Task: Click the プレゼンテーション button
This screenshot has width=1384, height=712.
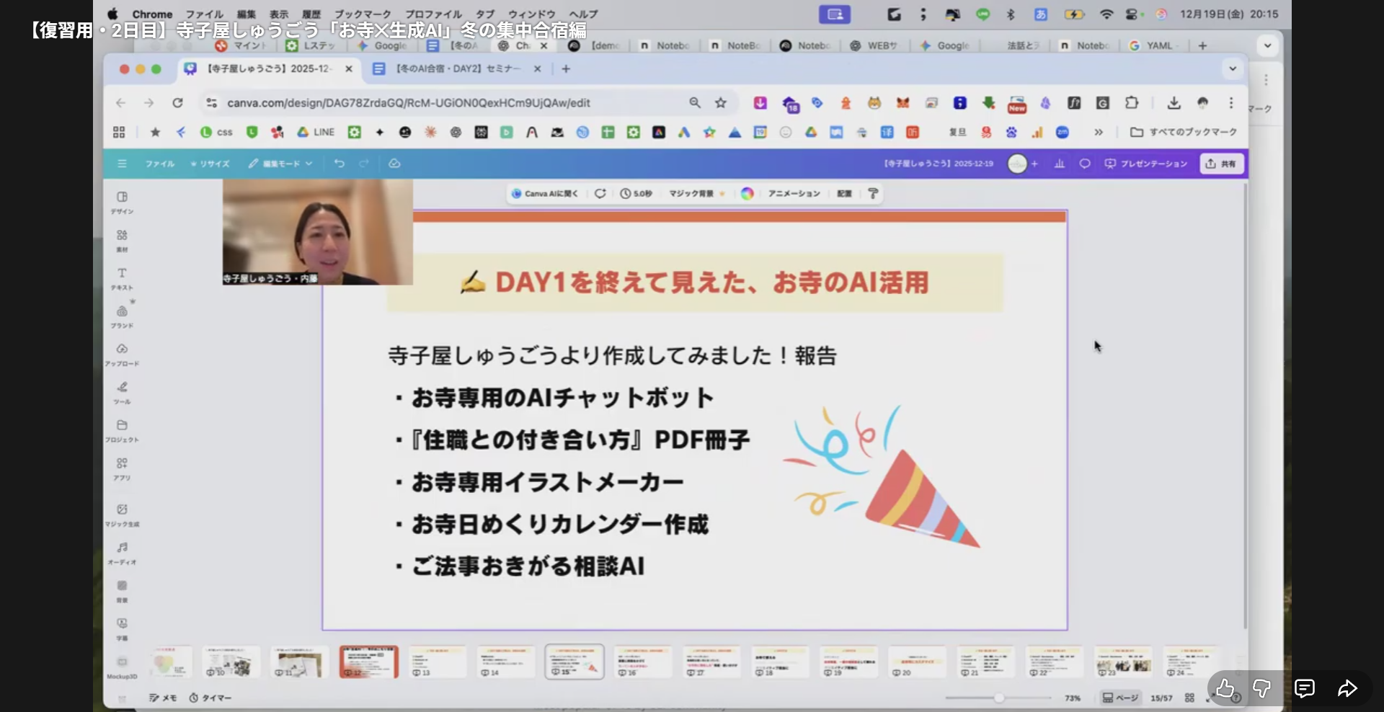Action: pyautogui.click(x=1146, y=164)
